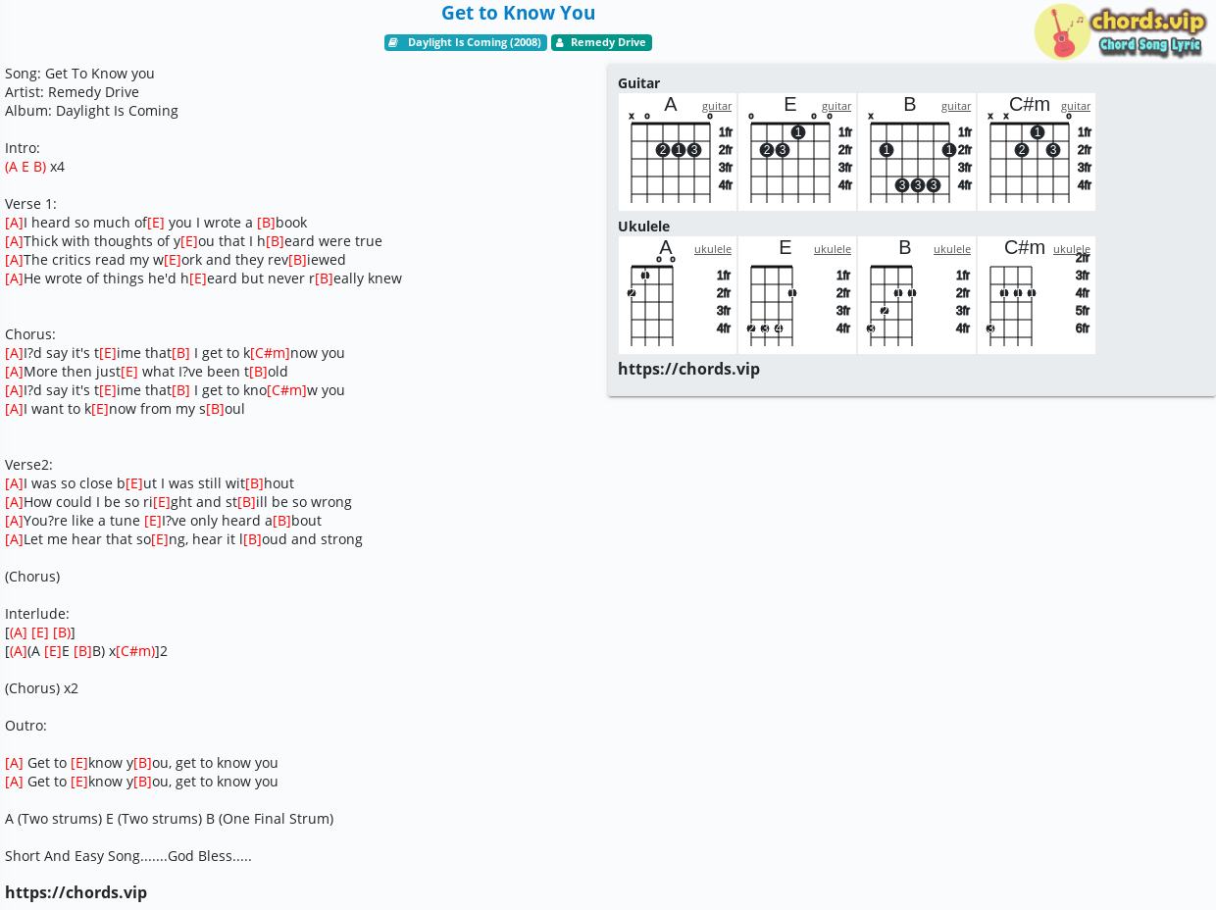
Task: Click [C#m] chord in 'I get to k[C#m]now you'
Action: click(x=270, y=353)
